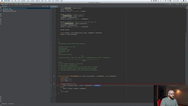
Task: Open the Tools menu
Action: (49, 1)
